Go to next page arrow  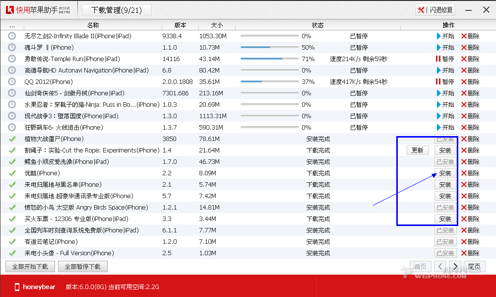click(x=455, y=267)
